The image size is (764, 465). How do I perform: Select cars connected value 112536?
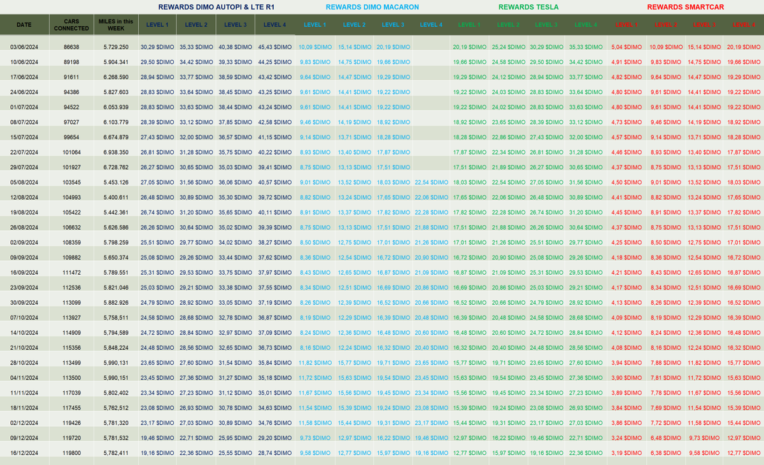tap(72, 288)
